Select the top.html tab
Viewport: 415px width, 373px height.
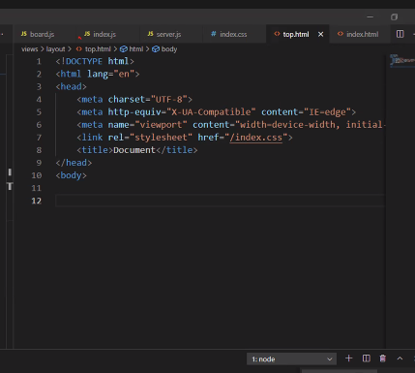(296, 34)
